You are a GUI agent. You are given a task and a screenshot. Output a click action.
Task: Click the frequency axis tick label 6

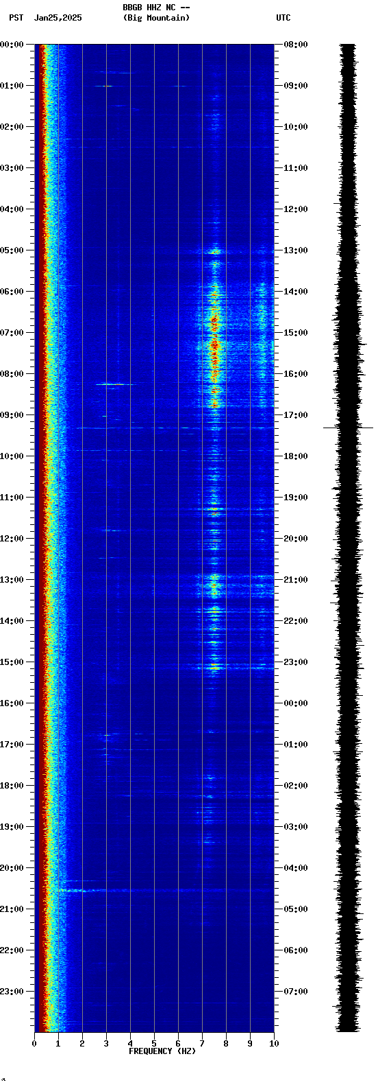(x=178, y=1044)
